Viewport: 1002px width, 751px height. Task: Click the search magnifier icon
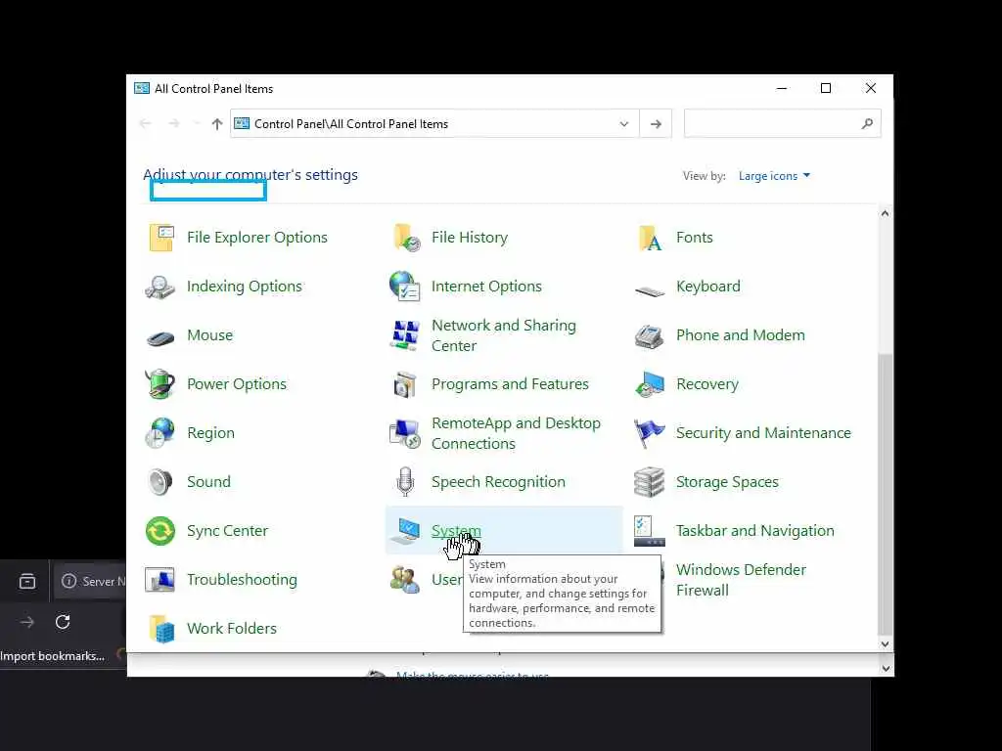[x=867, y=124]
